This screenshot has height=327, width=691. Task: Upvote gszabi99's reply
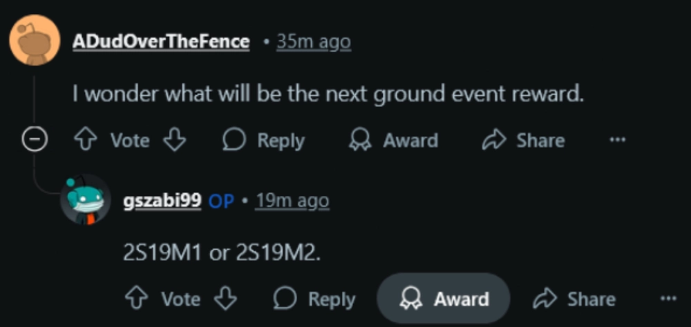(x=135, y=299)
